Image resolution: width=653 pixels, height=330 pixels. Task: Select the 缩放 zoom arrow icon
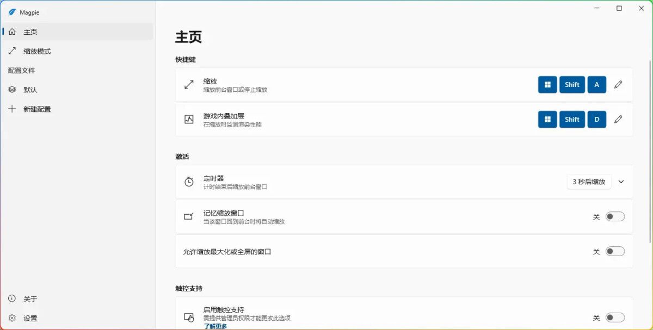[189, 84]
